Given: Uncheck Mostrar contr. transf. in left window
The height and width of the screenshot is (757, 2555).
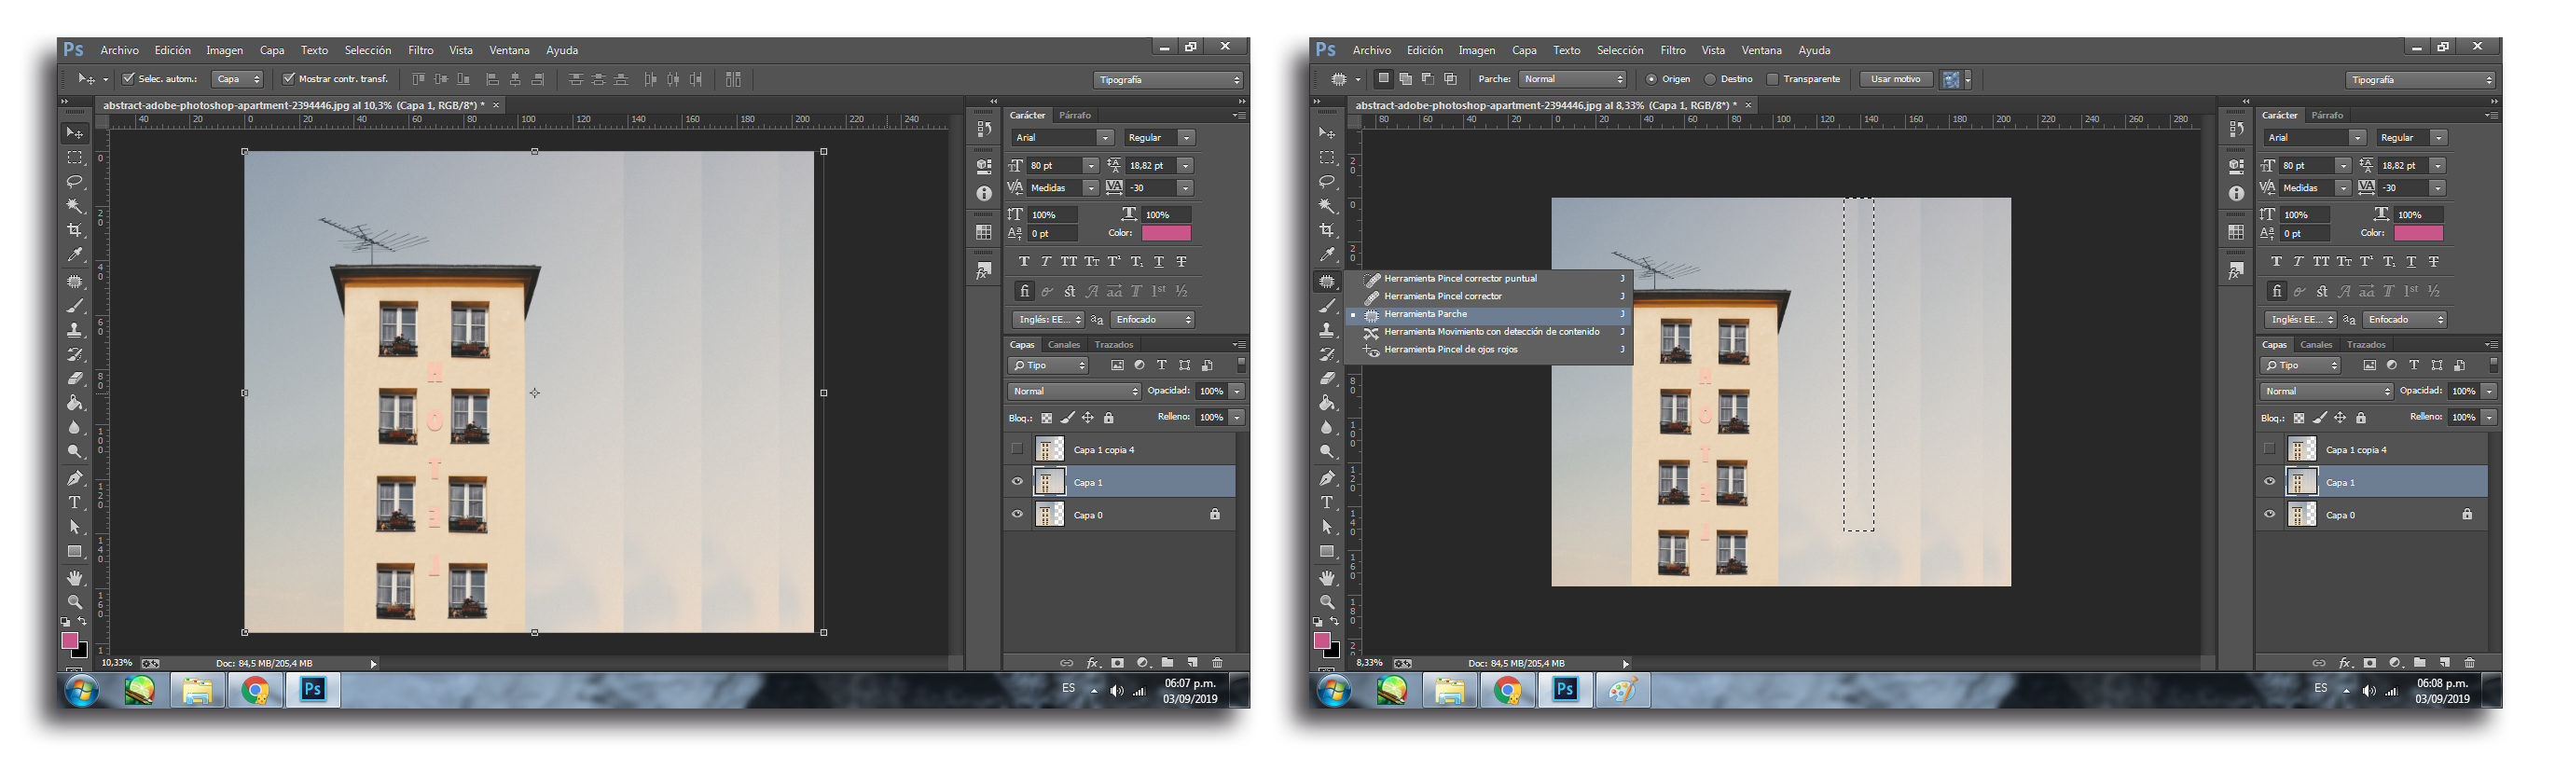Looking at the screenshot, I should pyautogui.click(x=289, y=78).
